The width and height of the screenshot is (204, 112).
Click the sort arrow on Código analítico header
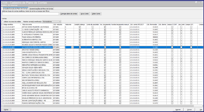pos(20,24)
